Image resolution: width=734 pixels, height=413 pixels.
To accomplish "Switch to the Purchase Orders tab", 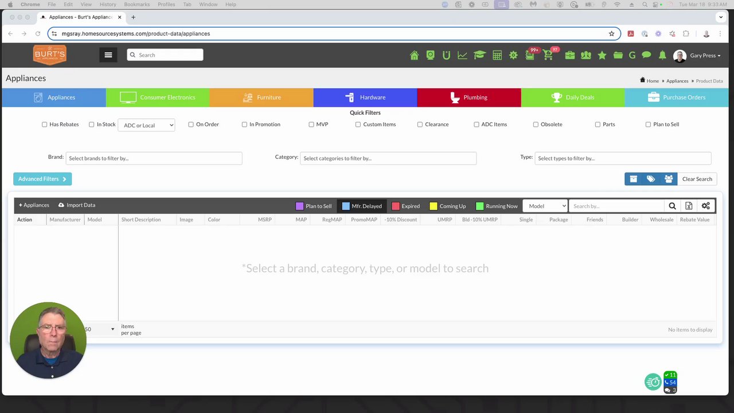I will [x=677, y=98].
